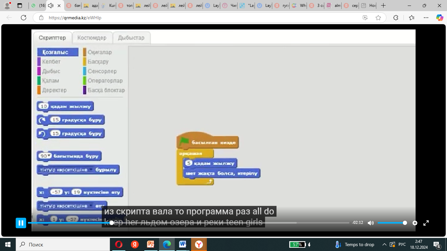Open the tab actions menu icon
The width and height of the screenshot is (447, 251).
pos(20,6)
